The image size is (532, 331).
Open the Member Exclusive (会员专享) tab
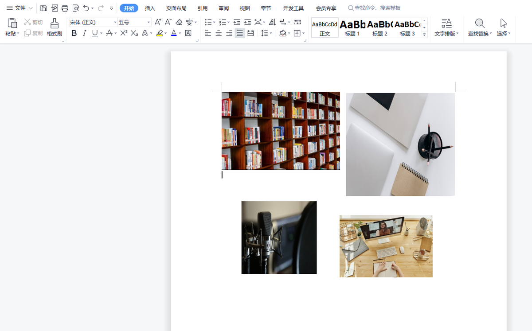(x=326, y=8)
